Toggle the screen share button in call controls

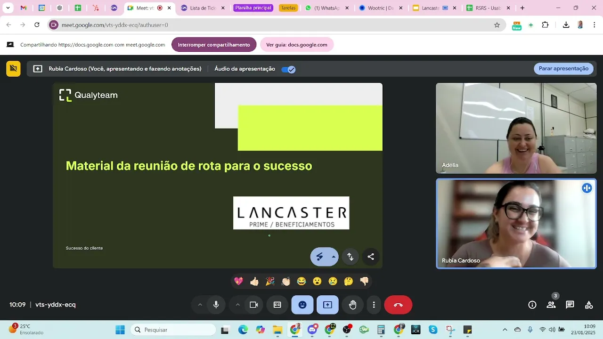[x=327, y=305]
